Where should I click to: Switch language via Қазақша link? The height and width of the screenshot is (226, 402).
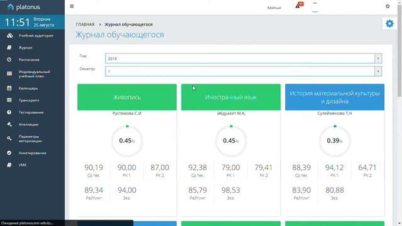274,8
